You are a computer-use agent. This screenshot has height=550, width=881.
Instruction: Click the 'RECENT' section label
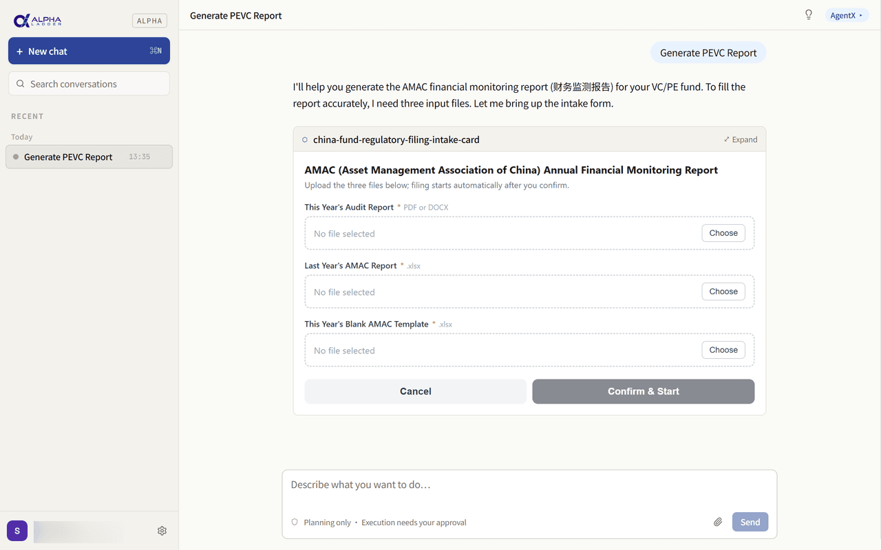tap(28, 116)
